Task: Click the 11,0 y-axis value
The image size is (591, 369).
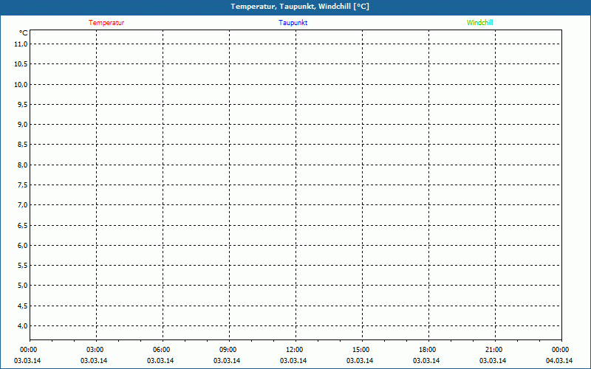Action: [21, 44]
